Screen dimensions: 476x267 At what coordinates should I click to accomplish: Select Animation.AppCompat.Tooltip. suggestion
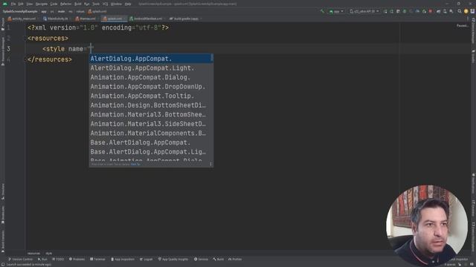(151, 96)
